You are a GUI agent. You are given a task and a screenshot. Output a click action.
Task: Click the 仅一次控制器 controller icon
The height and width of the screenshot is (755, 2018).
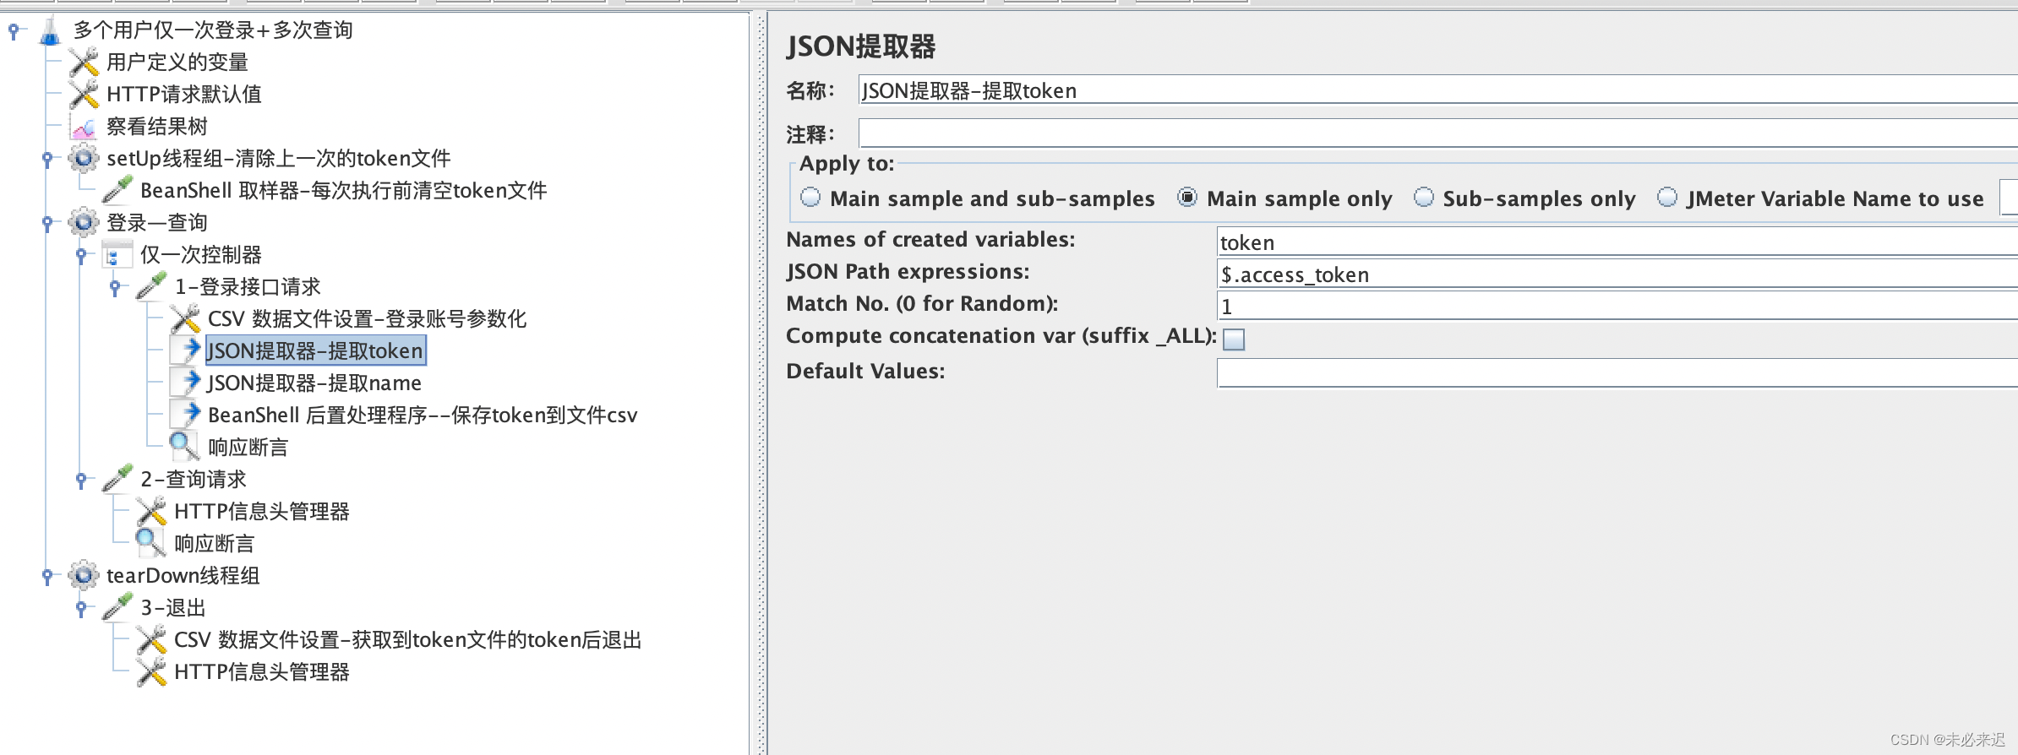[117, 254]
